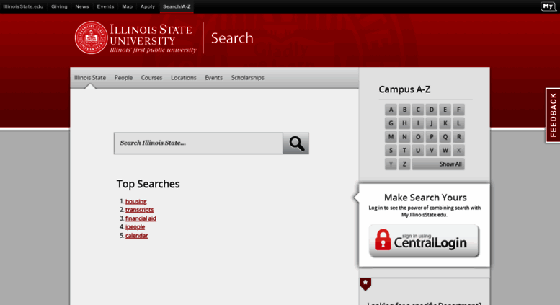Select letter W in Campus A-Z
The height and width of the screenshot is (305, 560).
pyautogui.click(x=445, y=151)
